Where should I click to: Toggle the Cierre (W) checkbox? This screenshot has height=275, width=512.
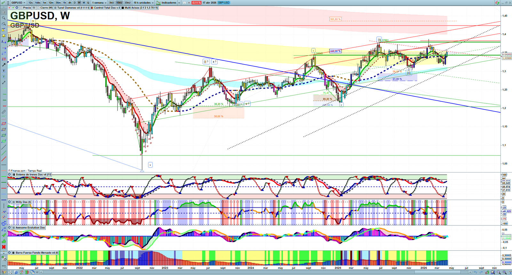38,8
